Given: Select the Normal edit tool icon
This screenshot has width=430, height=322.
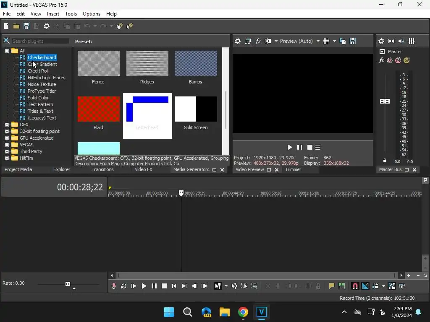Looking at the screenshot, I should (218, 286).
